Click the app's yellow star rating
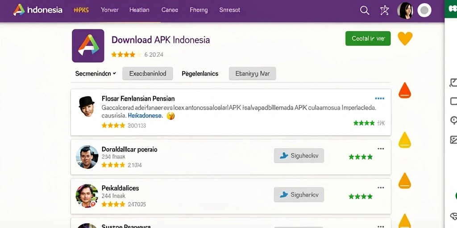Screen dimensions: 457x228 coord(126,54)
